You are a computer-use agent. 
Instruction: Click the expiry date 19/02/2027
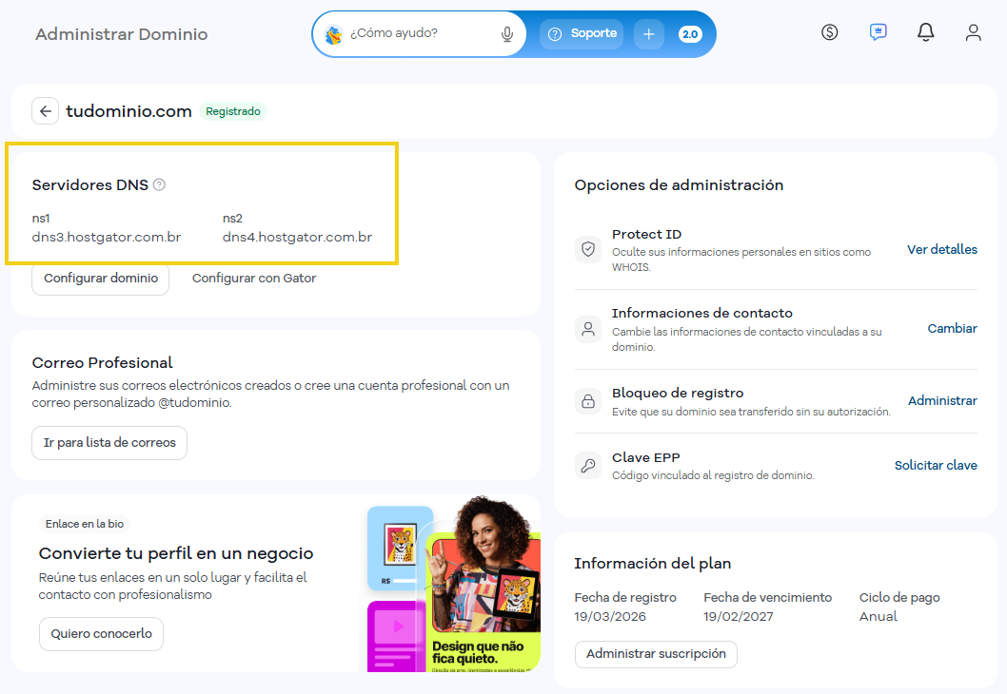click(x=738, y=616)
